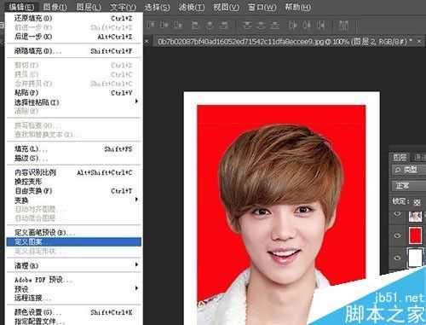Click the align left edges icon

pyautogui.click(x=195, y=26)
